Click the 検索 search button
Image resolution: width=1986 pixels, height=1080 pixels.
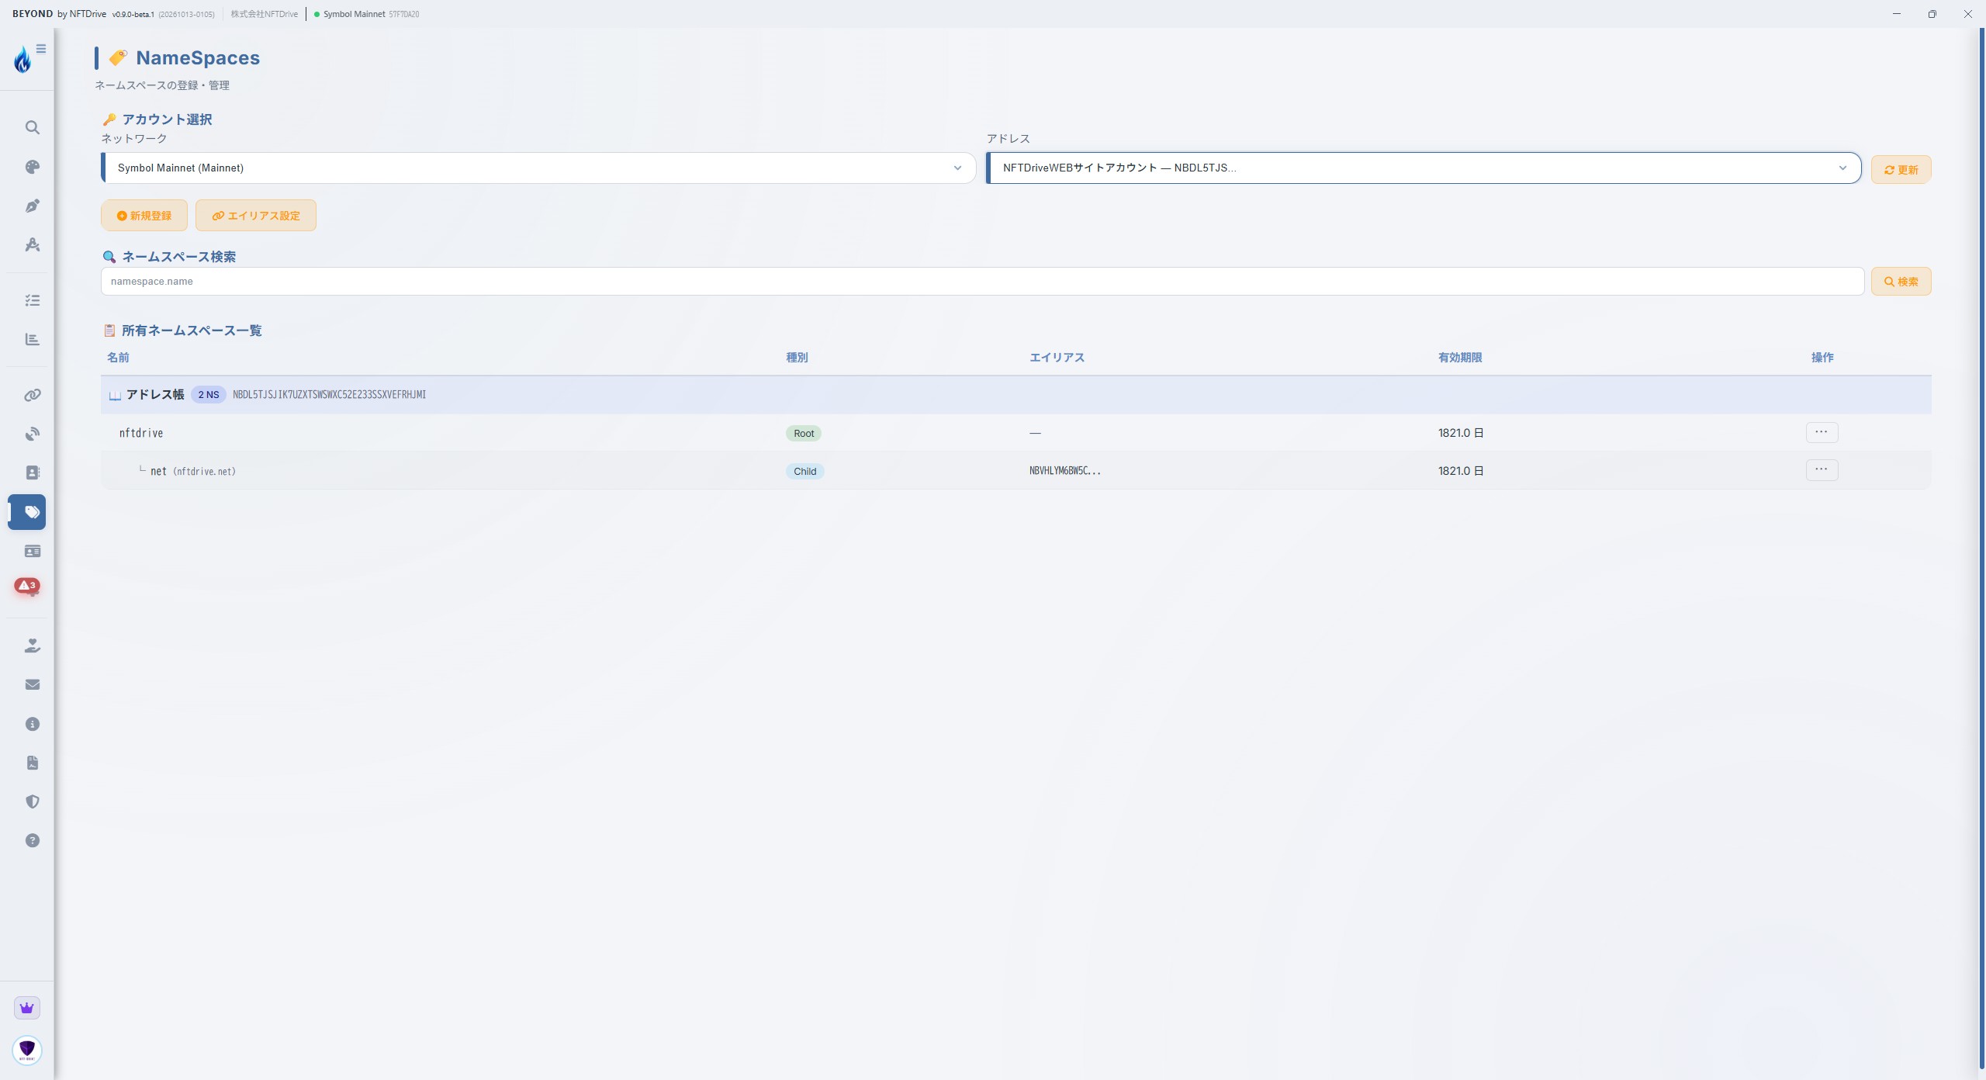1901,282
